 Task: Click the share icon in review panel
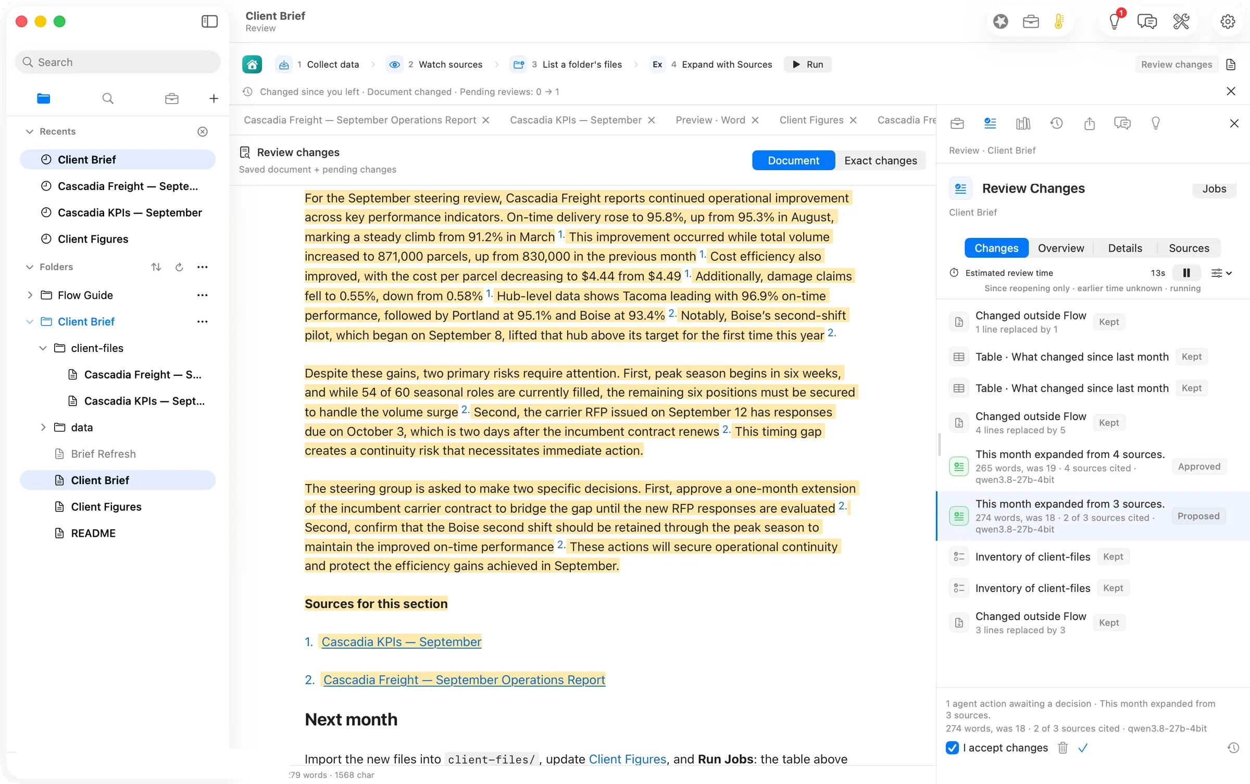[x=1089, y=123]
